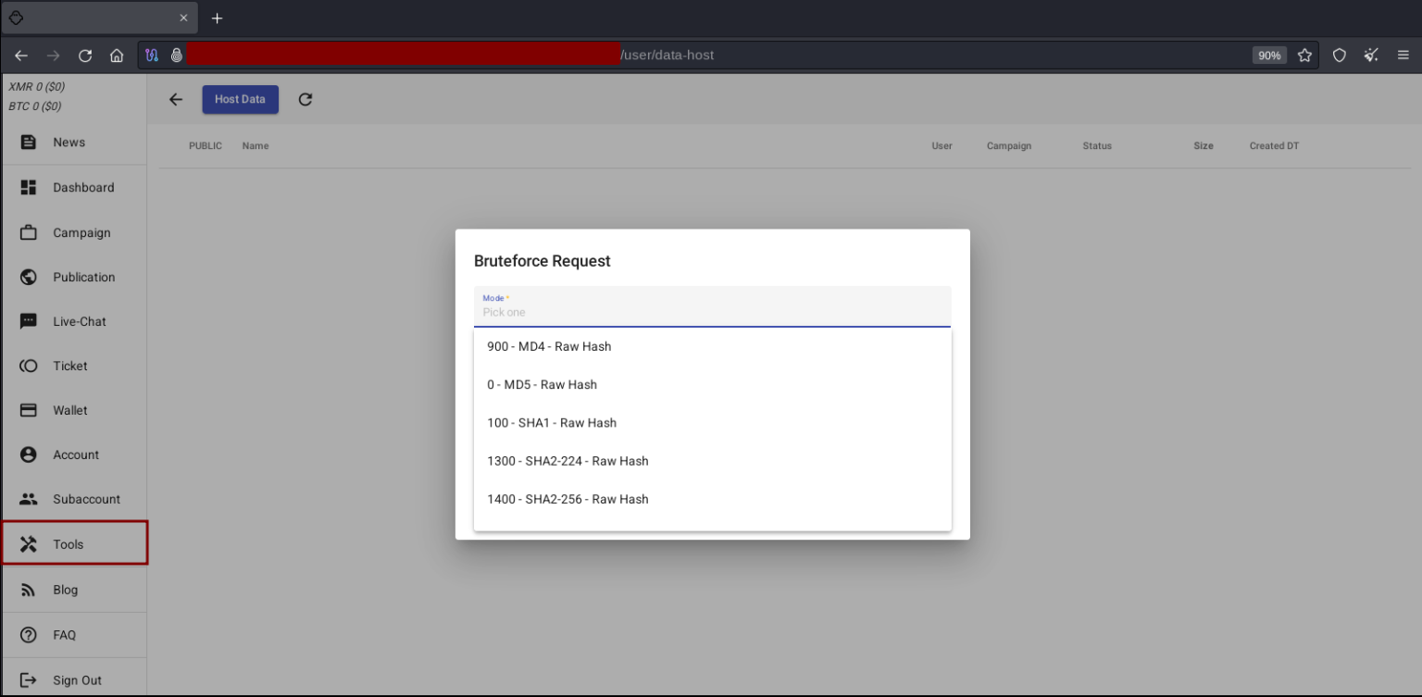The image size is (1422, 697).
Task: Click the 90% zoom level indicator
Action: [x=1268, y=56]
